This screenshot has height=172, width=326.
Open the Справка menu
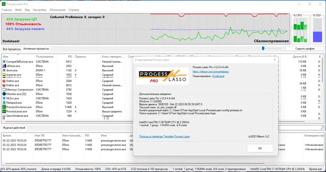click(x=74, y=10)
